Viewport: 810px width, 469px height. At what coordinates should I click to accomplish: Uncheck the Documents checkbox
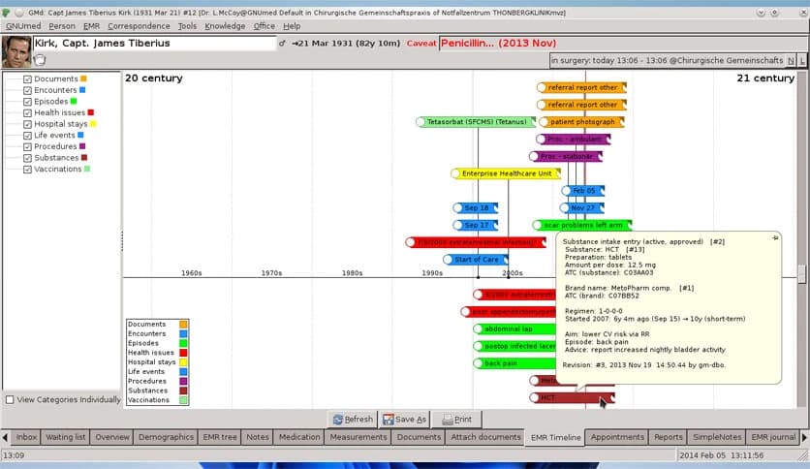pos(27,79)
